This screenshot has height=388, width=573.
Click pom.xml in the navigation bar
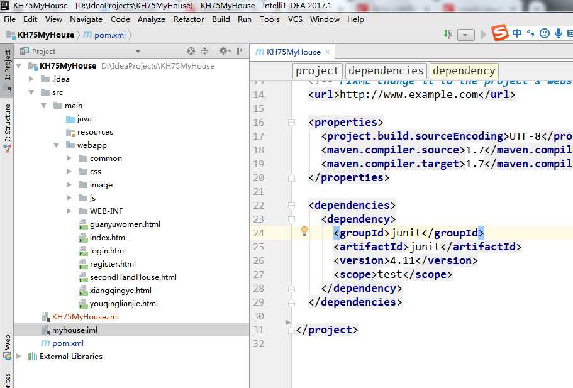tap(109, 35)
